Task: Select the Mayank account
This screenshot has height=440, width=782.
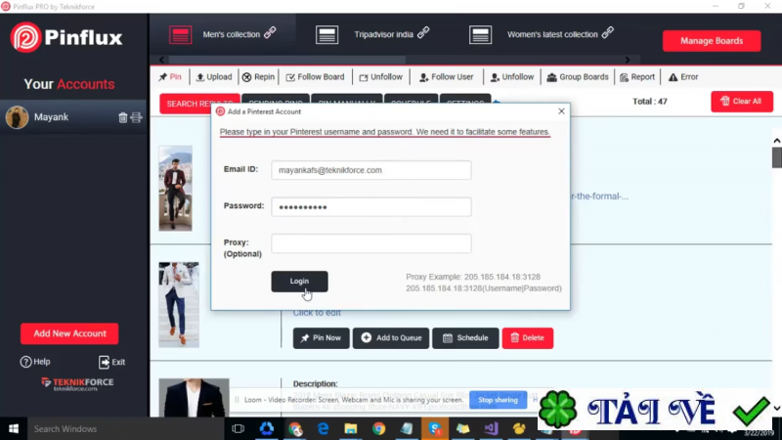Action: coord(74,117)
